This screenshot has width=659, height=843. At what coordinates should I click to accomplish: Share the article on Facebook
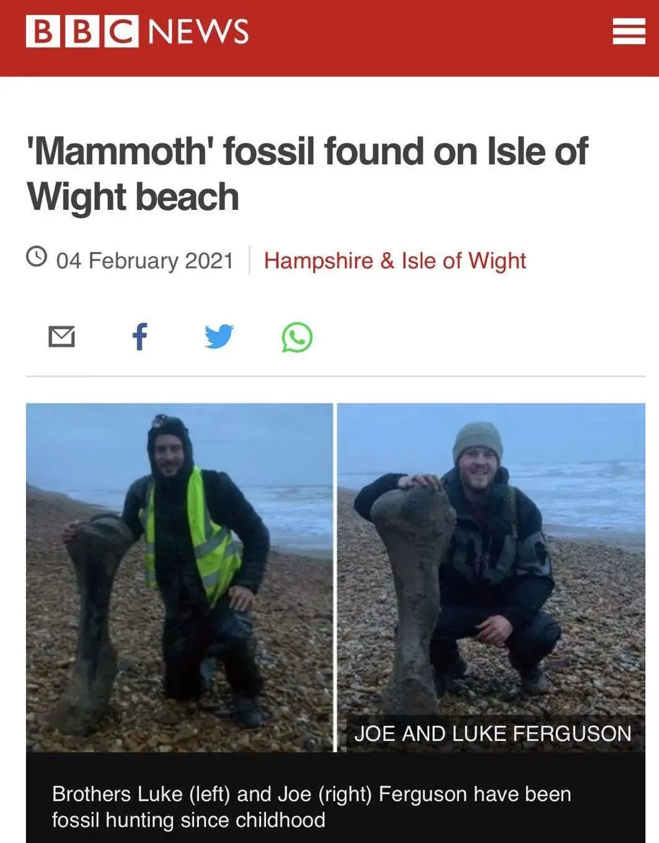[141, 337]
